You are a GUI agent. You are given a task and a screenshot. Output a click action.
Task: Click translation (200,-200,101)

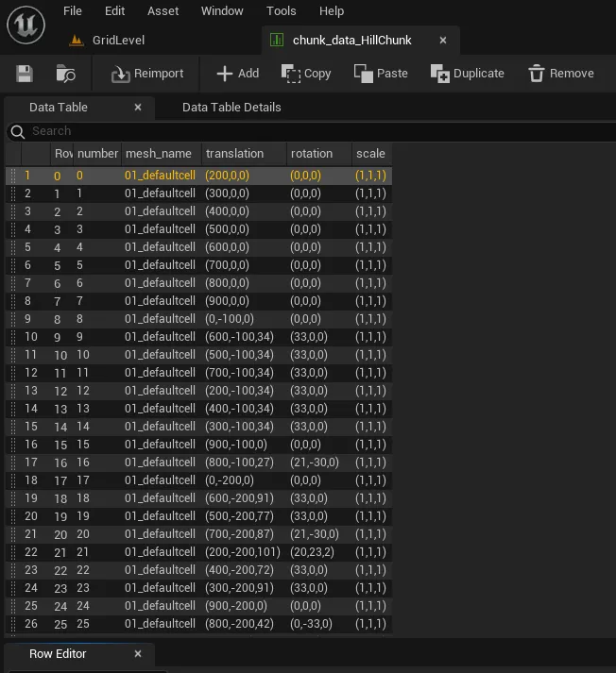(243, 552)
